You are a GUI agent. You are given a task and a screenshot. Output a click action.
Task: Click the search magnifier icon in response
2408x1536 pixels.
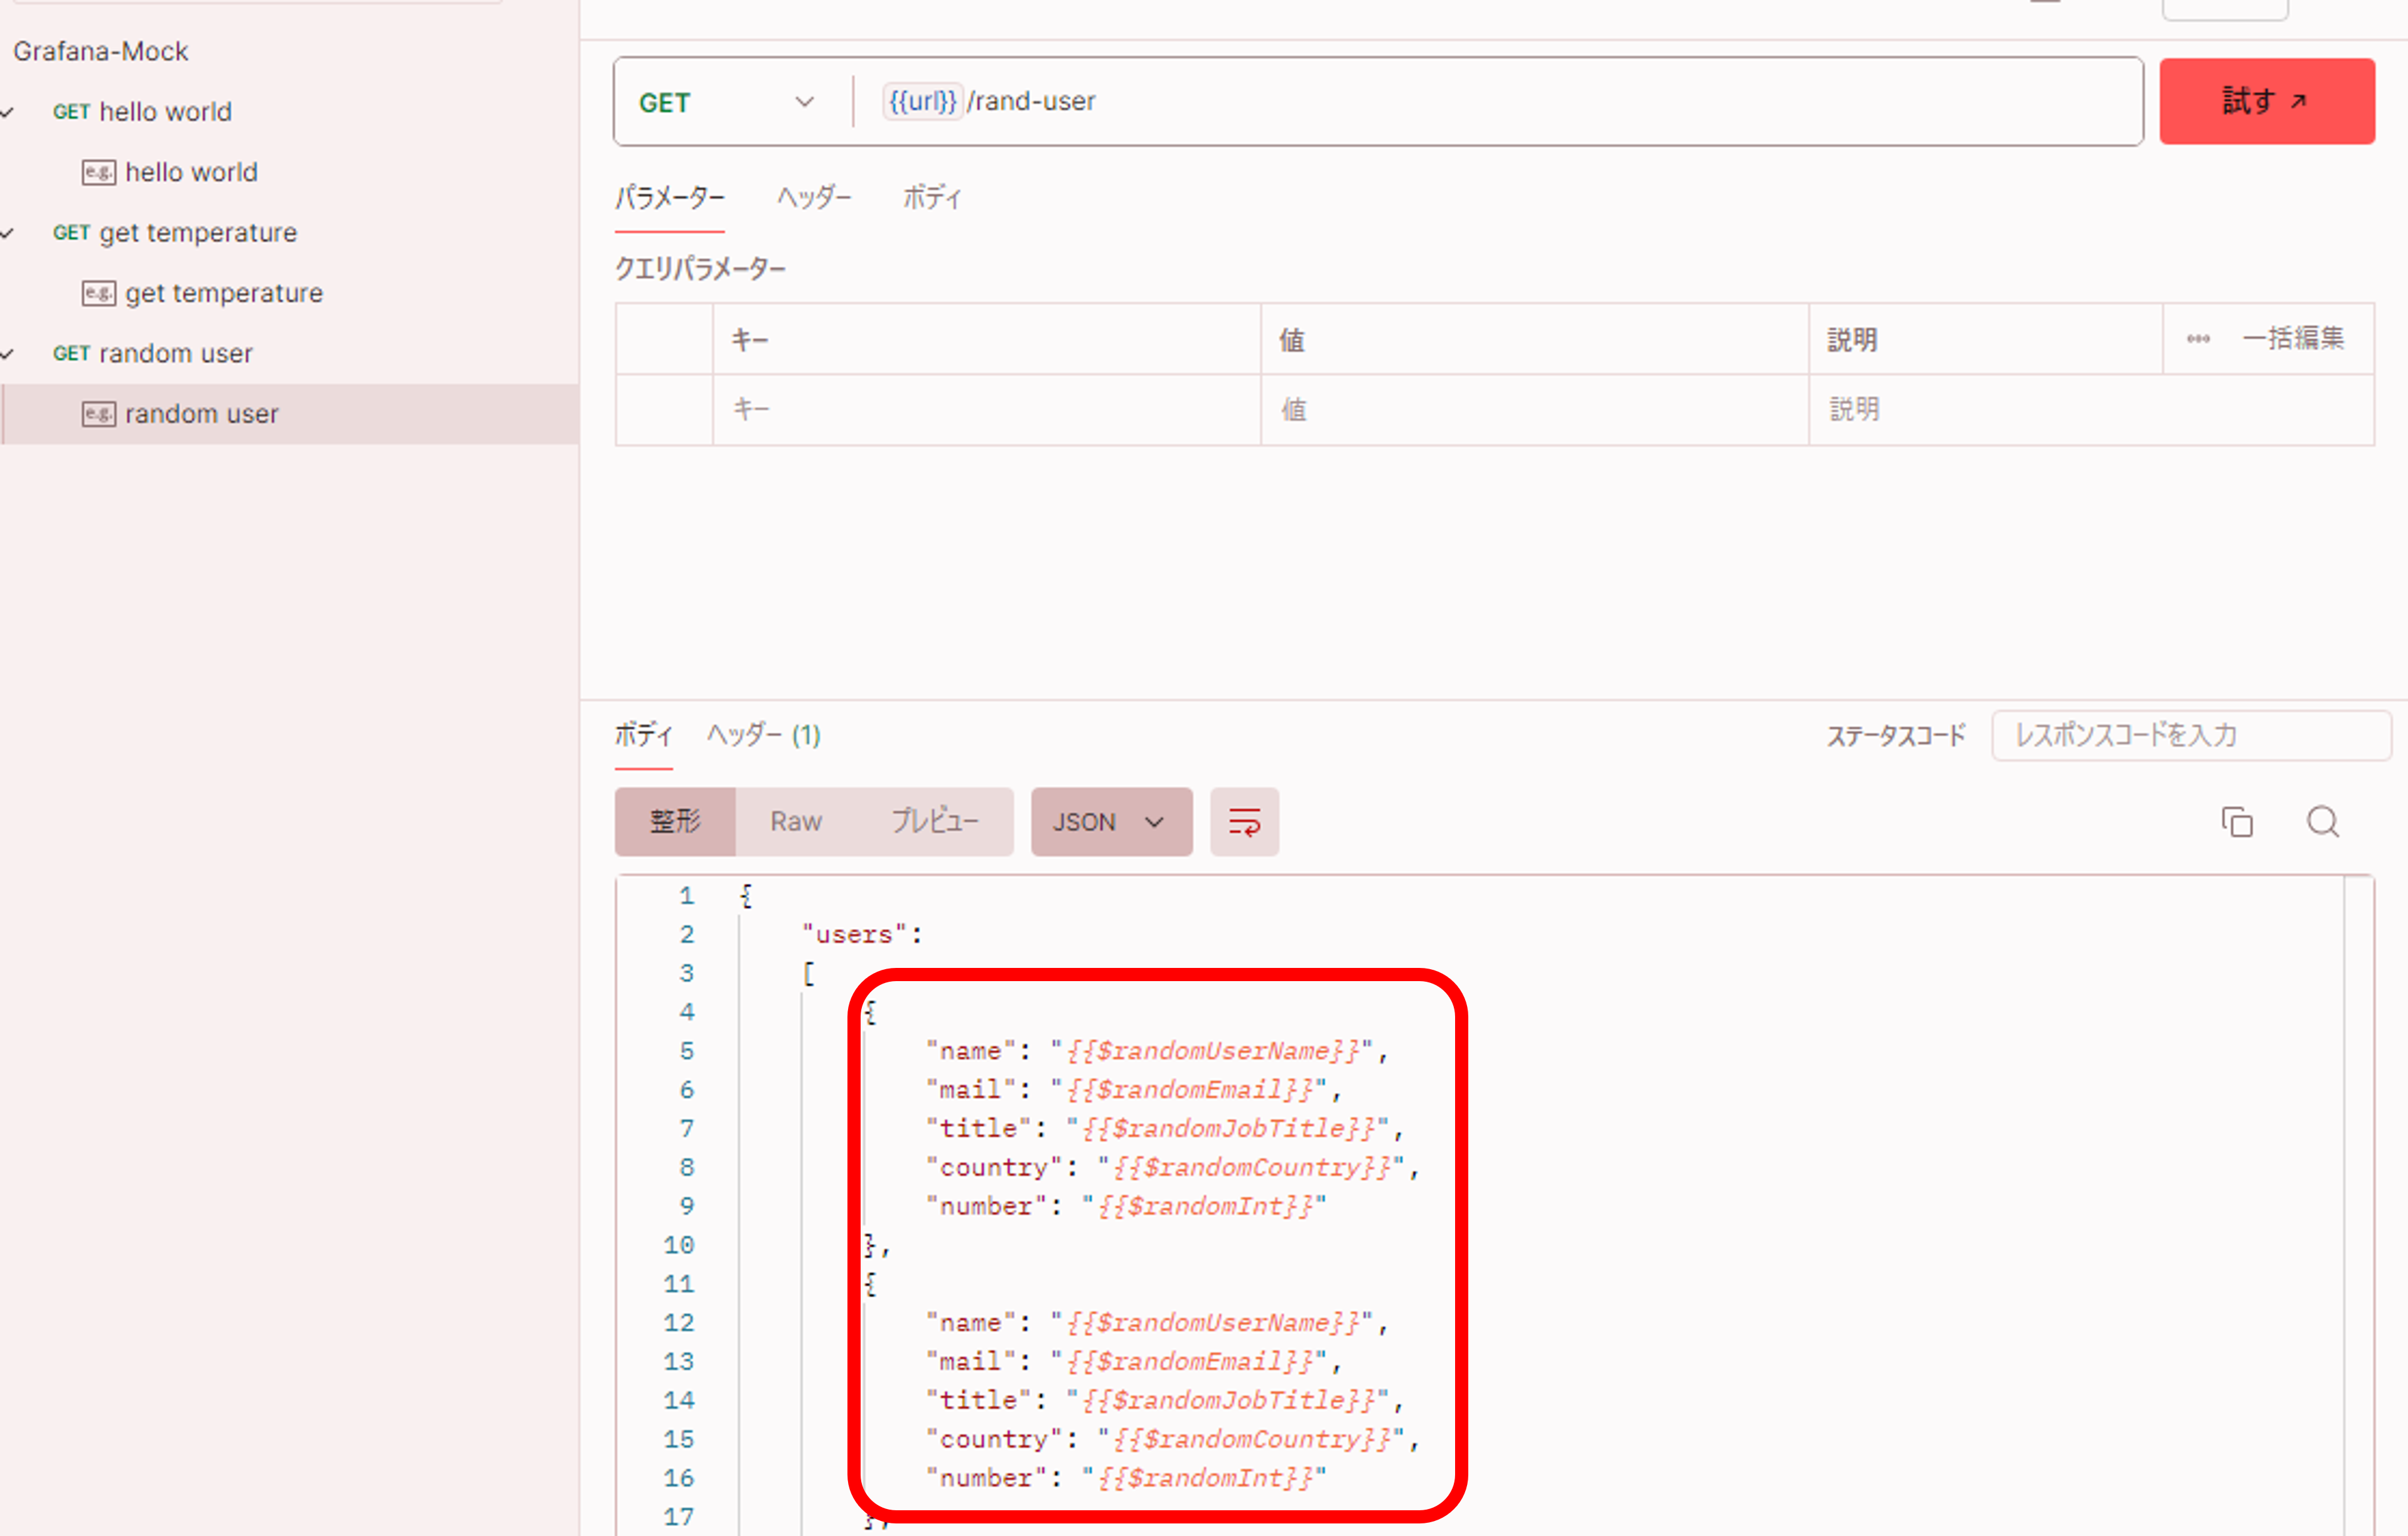pos(2322,822)
